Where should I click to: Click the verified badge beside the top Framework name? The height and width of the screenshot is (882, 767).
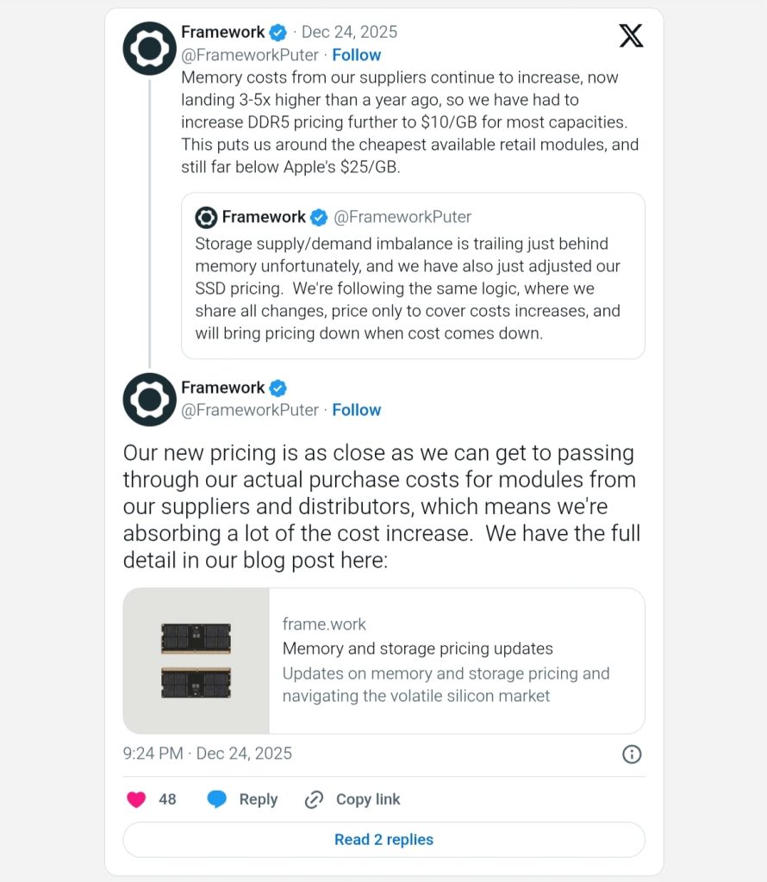[x=278, y=33]
